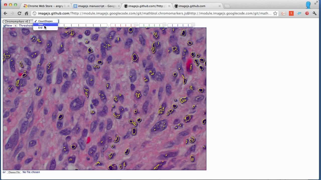The image size is (321, 180).
Task: Open the red notification badge showing 1
Action: point(291,13)
